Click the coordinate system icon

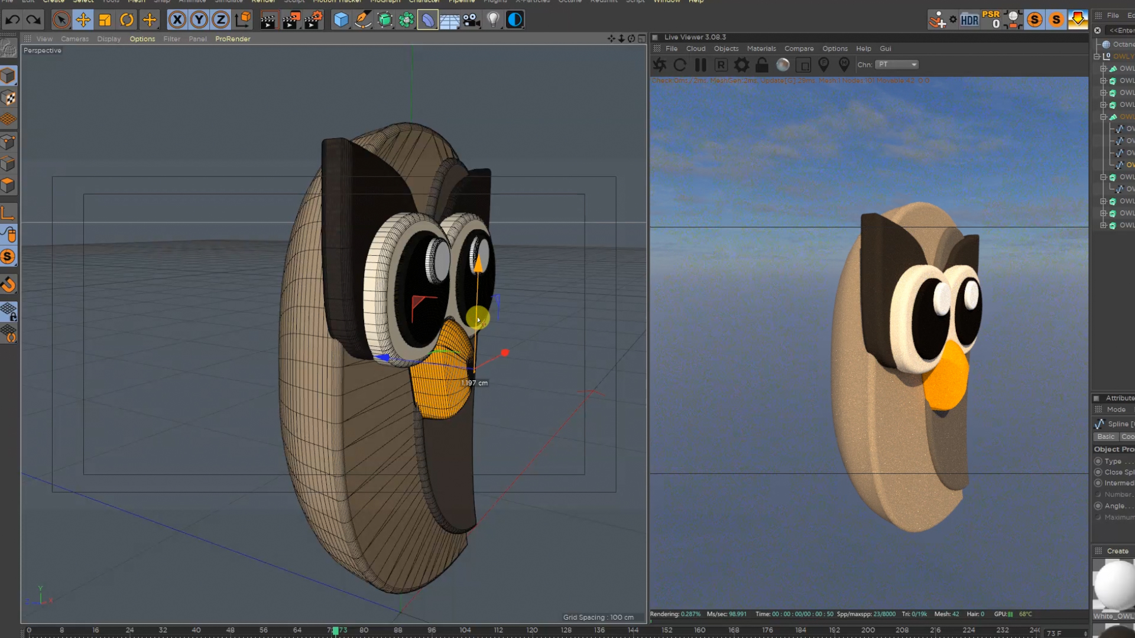click(242, 20)
